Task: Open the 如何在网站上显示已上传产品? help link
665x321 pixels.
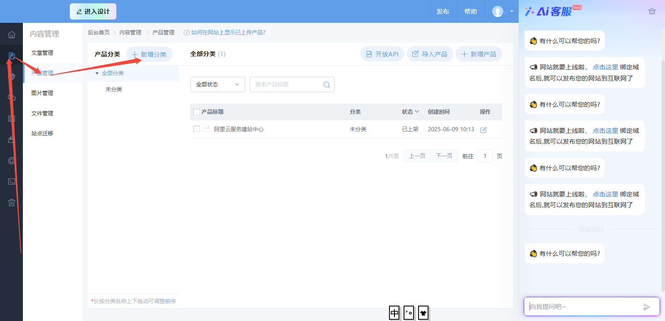Action: 228,32
